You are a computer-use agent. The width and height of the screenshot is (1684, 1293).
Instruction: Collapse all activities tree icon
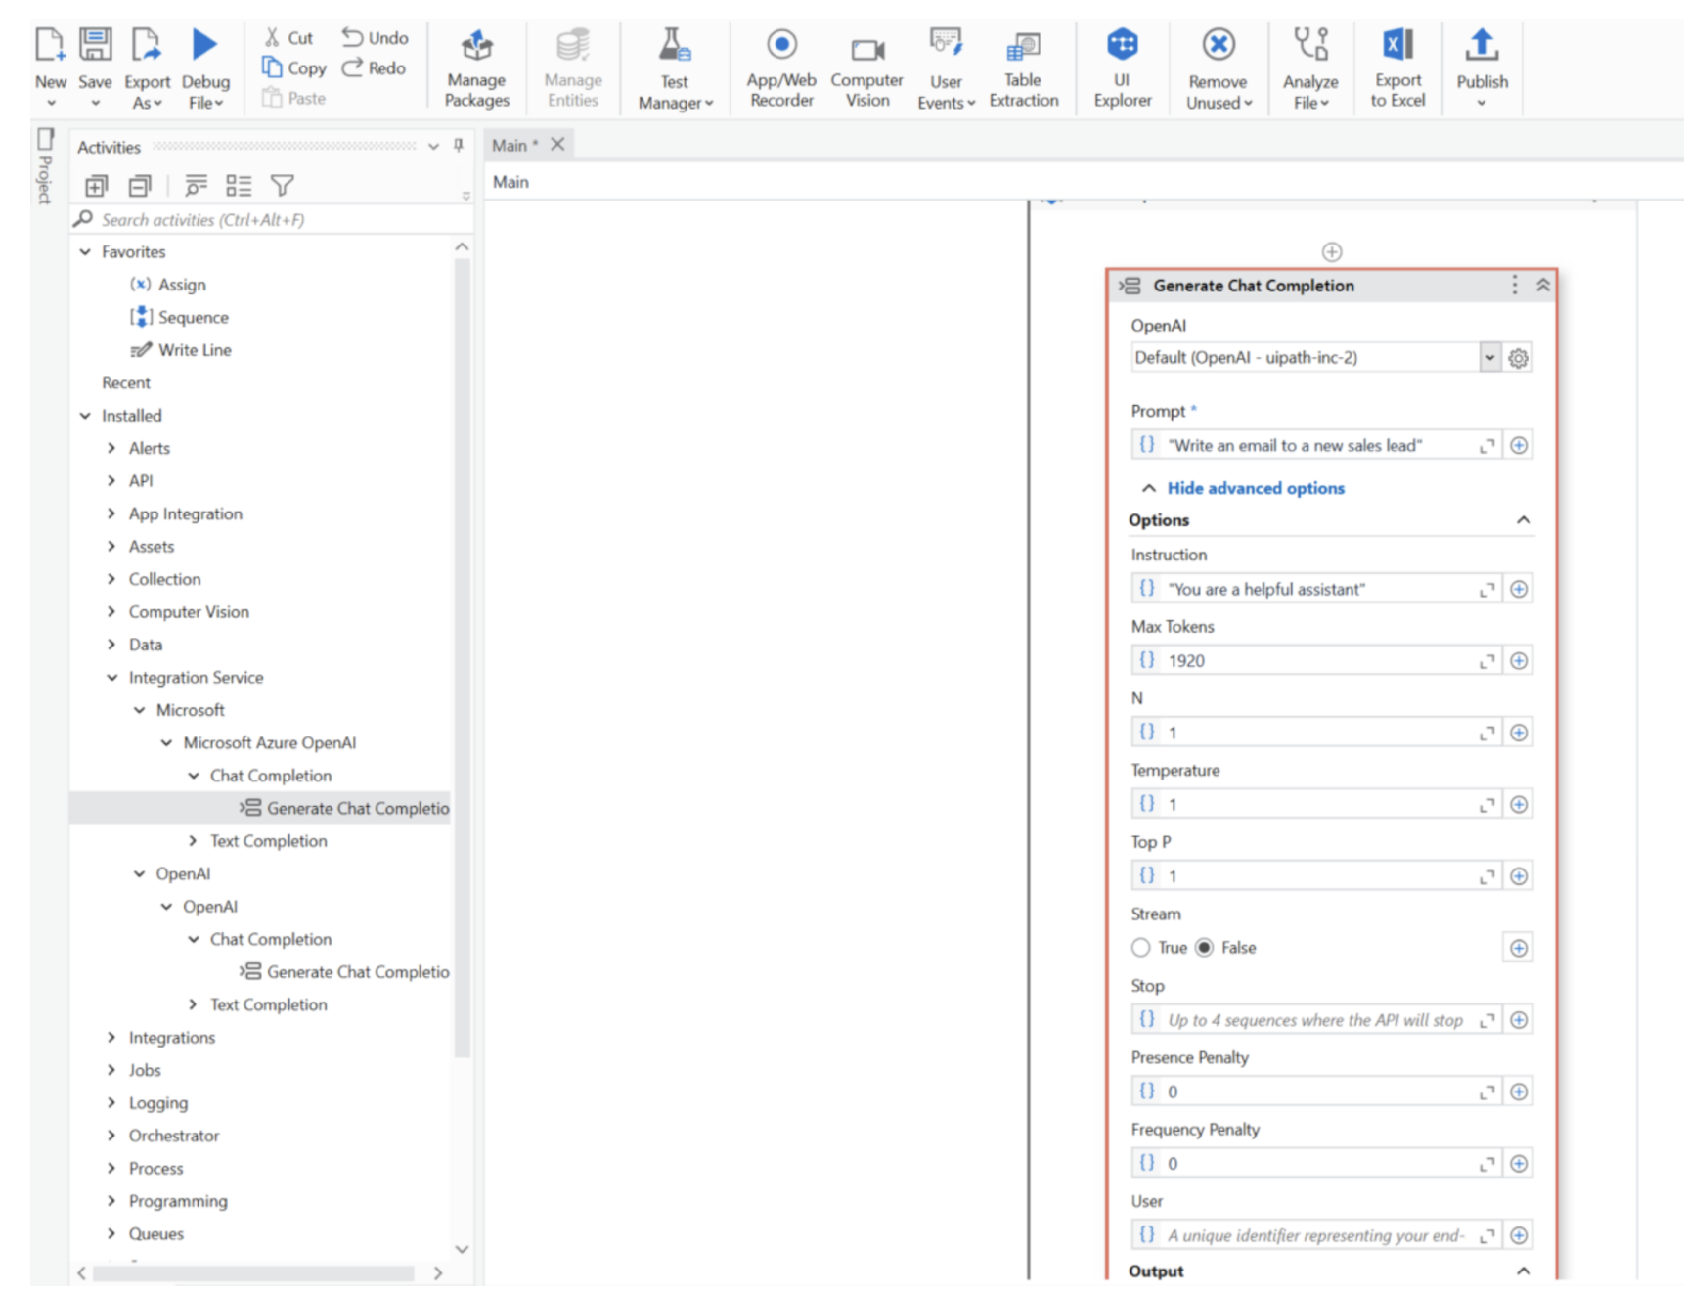pos(140,186)
